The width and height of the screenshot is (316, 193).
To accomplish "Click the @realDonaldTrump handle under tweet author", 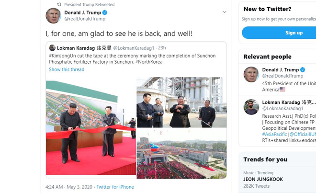I will click(x=85, y=19).
